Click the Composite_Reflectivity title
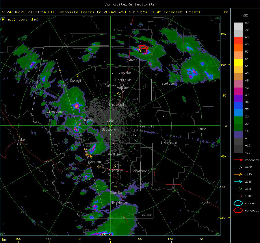The height and width of the screenshot is (243, 260). (130, 4)
